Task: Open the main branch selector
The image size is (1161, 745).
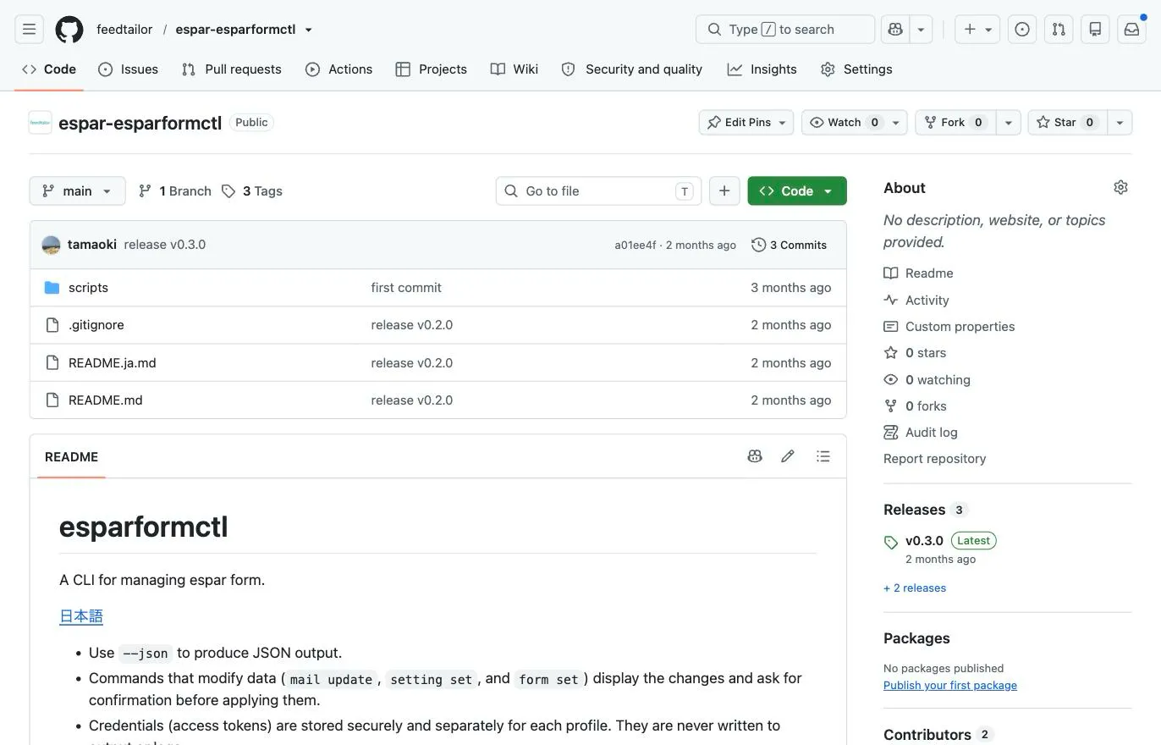Action: 77,190
